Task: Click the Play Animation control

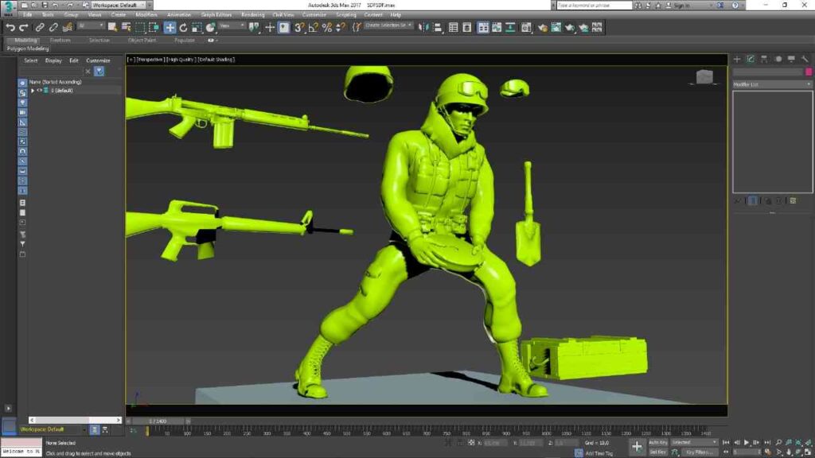Action: point(747,443)
